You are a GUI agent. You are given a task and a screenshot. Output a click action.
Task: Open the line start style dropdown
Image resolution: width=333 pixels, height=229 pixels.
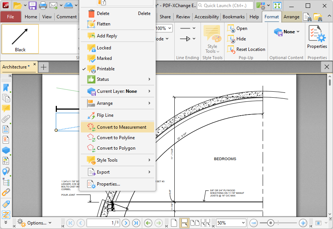coord(187,28)
